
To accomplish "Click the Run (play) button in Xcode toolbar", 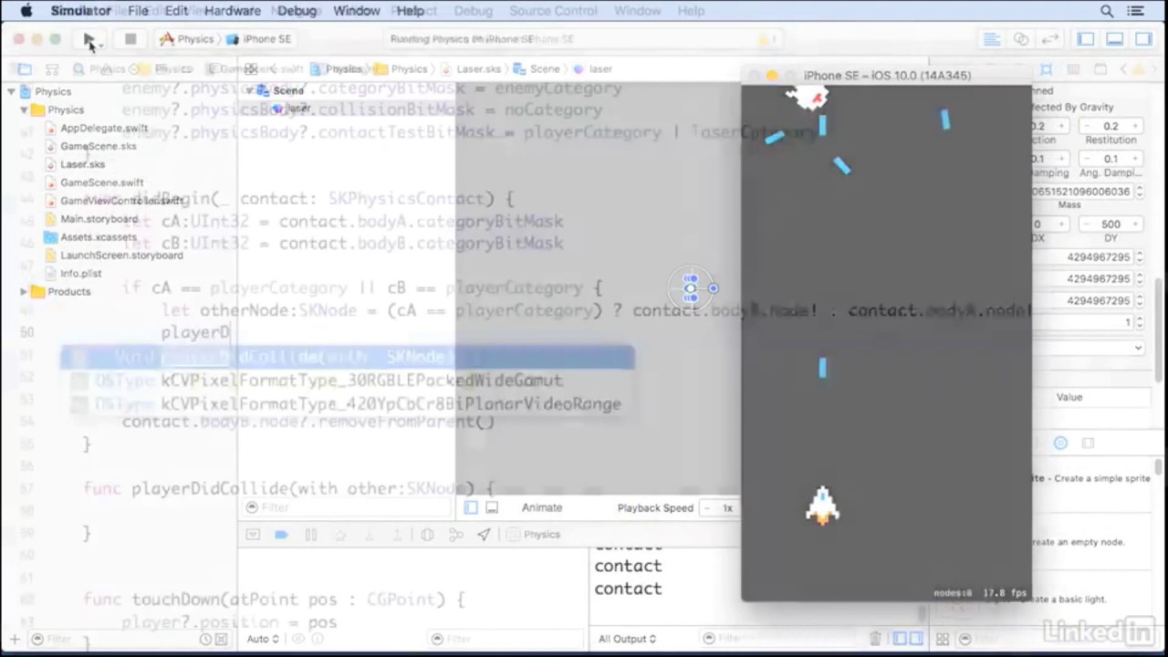I will click(x=89, y=39).
